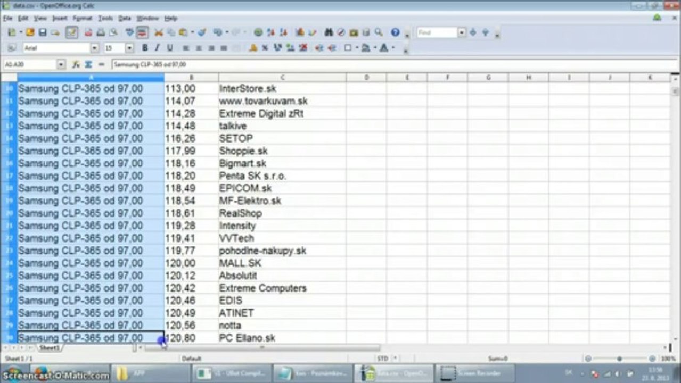The height and width of the screenshot is (383, 681).
Task: Open the Format menu
Action: [83, 18]
